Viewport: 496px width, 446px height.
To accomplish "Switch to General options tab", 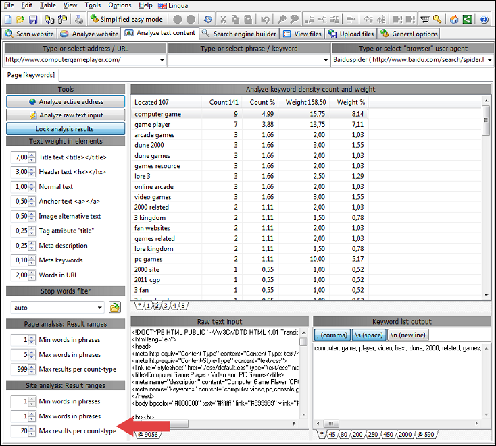I will click(409, 34).
